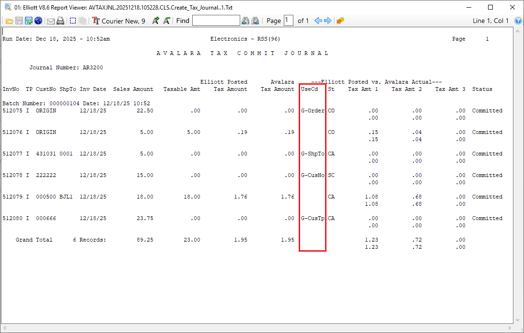Go to next page with right arrow

click(328, 21)
